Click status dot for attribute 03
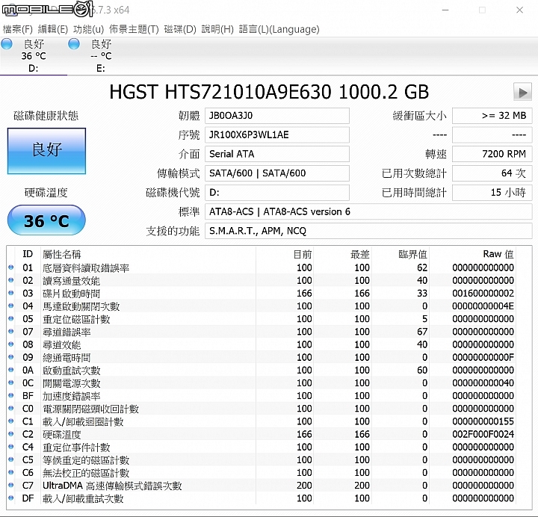Viewport: 538px width, 517px height. (x=11, y=293)
